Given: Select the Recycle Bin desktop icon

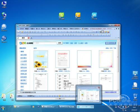Looking at the screenshot, I should pos(135,97).
